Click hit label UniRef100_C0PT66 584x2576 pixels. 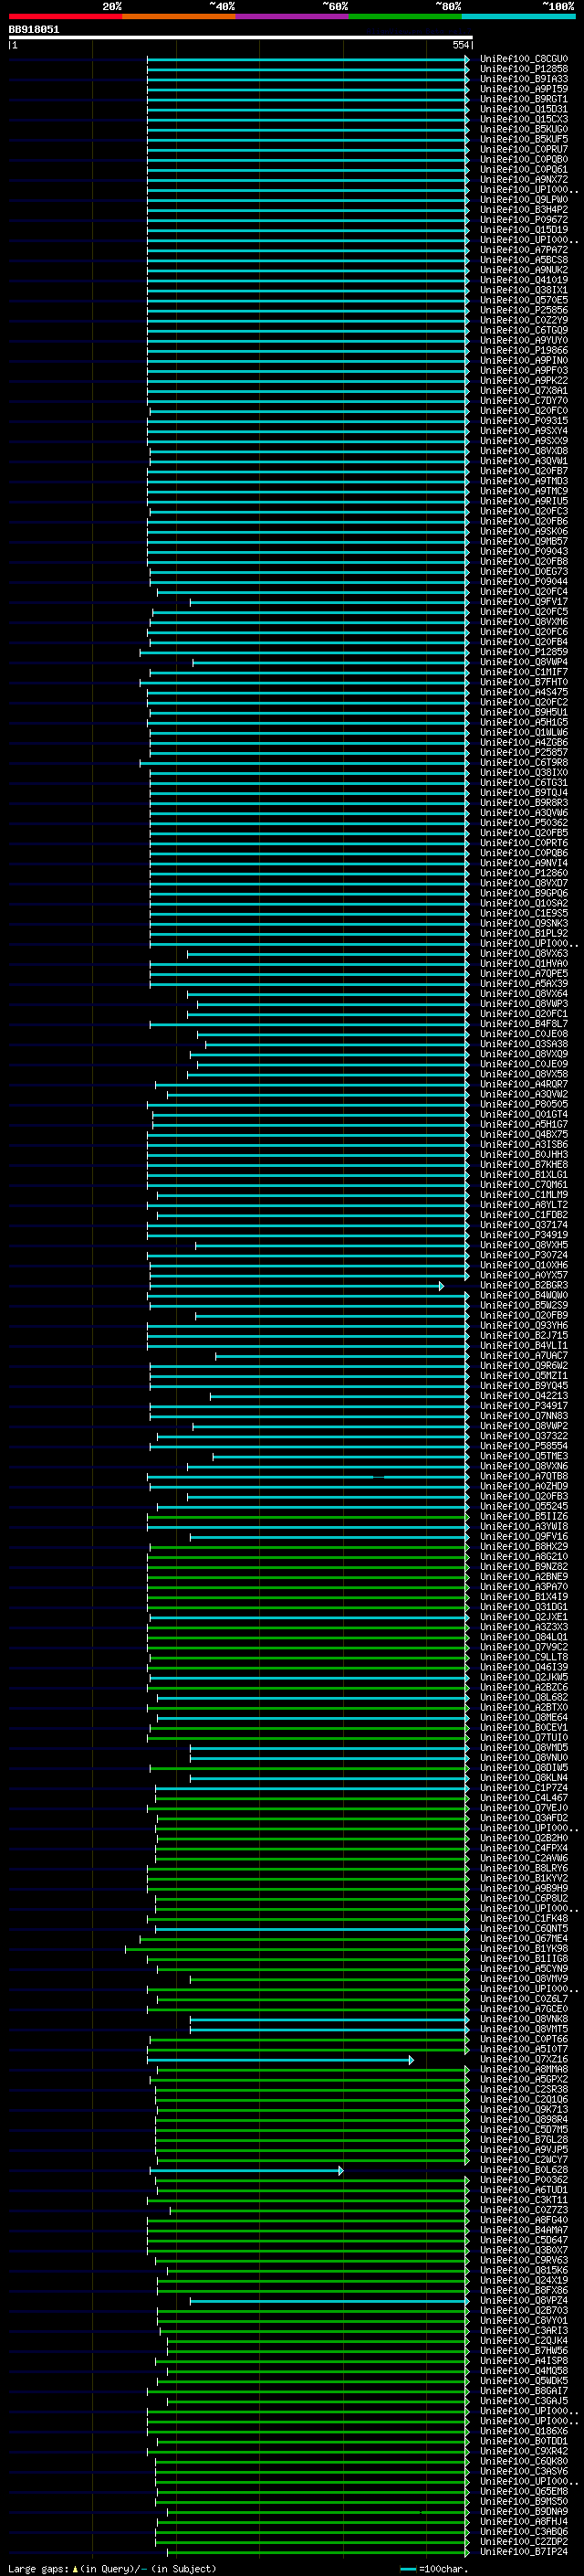(x=523, y=2039)
